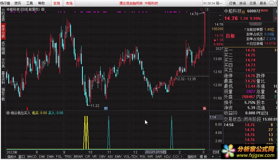Expand the 绝谷低位买入 indicator settings arrow

click(8, 113)
